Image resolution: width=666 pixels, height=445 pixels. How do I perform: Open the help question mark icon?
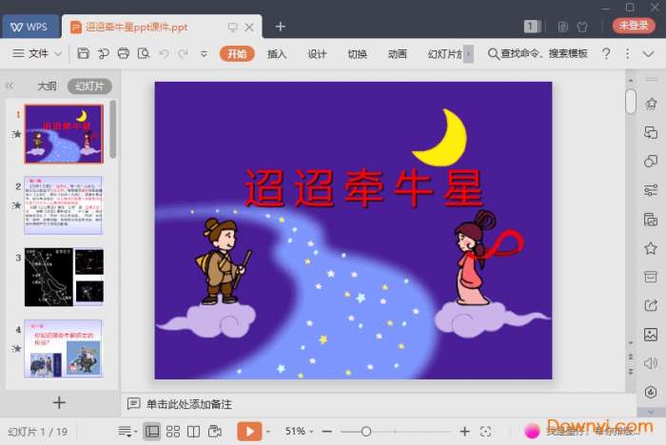[x=606, y=53]
